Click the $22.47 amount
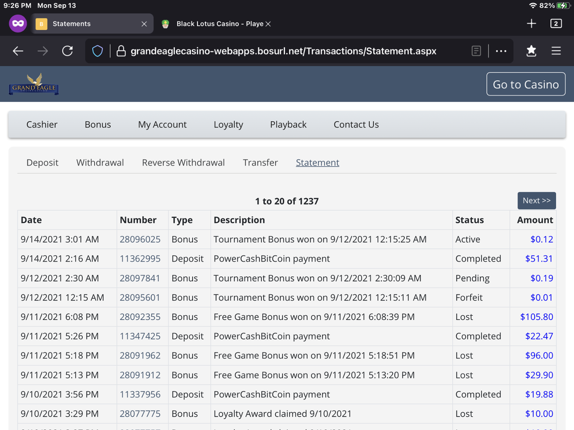This screenshot has height=430, width=574. tap(539, 336)
